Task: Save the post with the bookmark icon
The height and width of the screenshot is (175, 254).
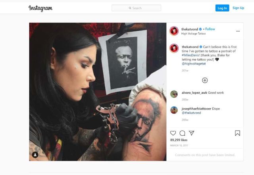Action: click(x=237, y=133)
